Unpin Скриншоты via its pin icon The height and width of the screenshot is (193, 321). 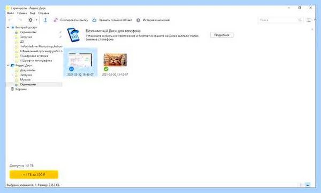click(x=60, y=32)
